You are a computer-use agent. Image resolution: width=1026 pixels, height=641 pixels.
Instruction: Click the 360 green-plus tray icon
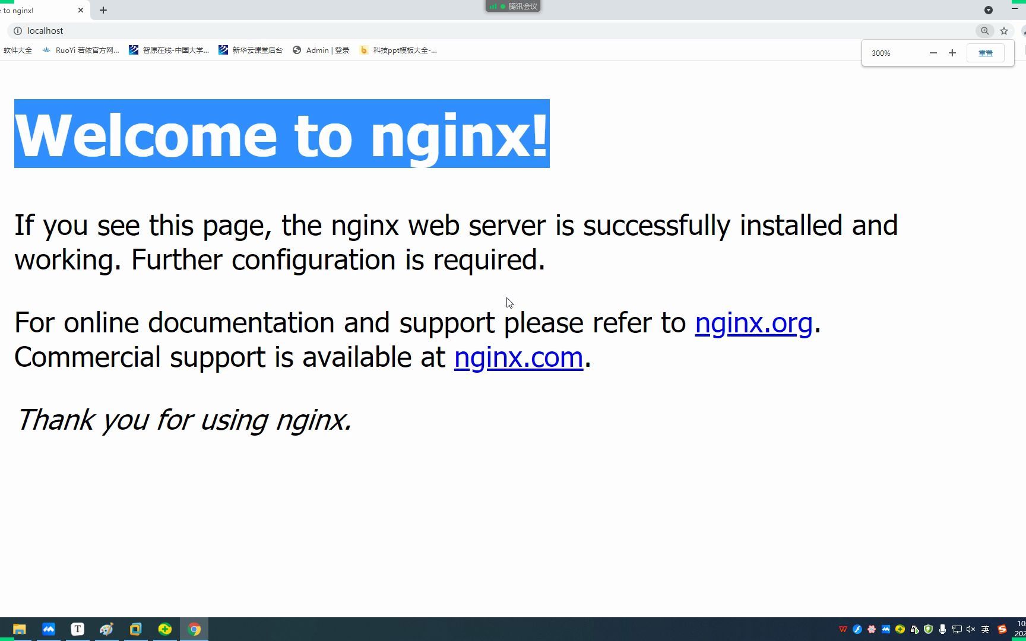[x=900, y=629]
